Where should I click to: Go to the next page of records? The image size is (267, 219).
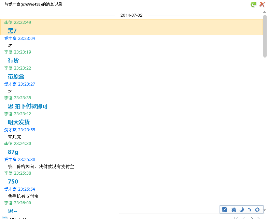[x=252, y=218]
